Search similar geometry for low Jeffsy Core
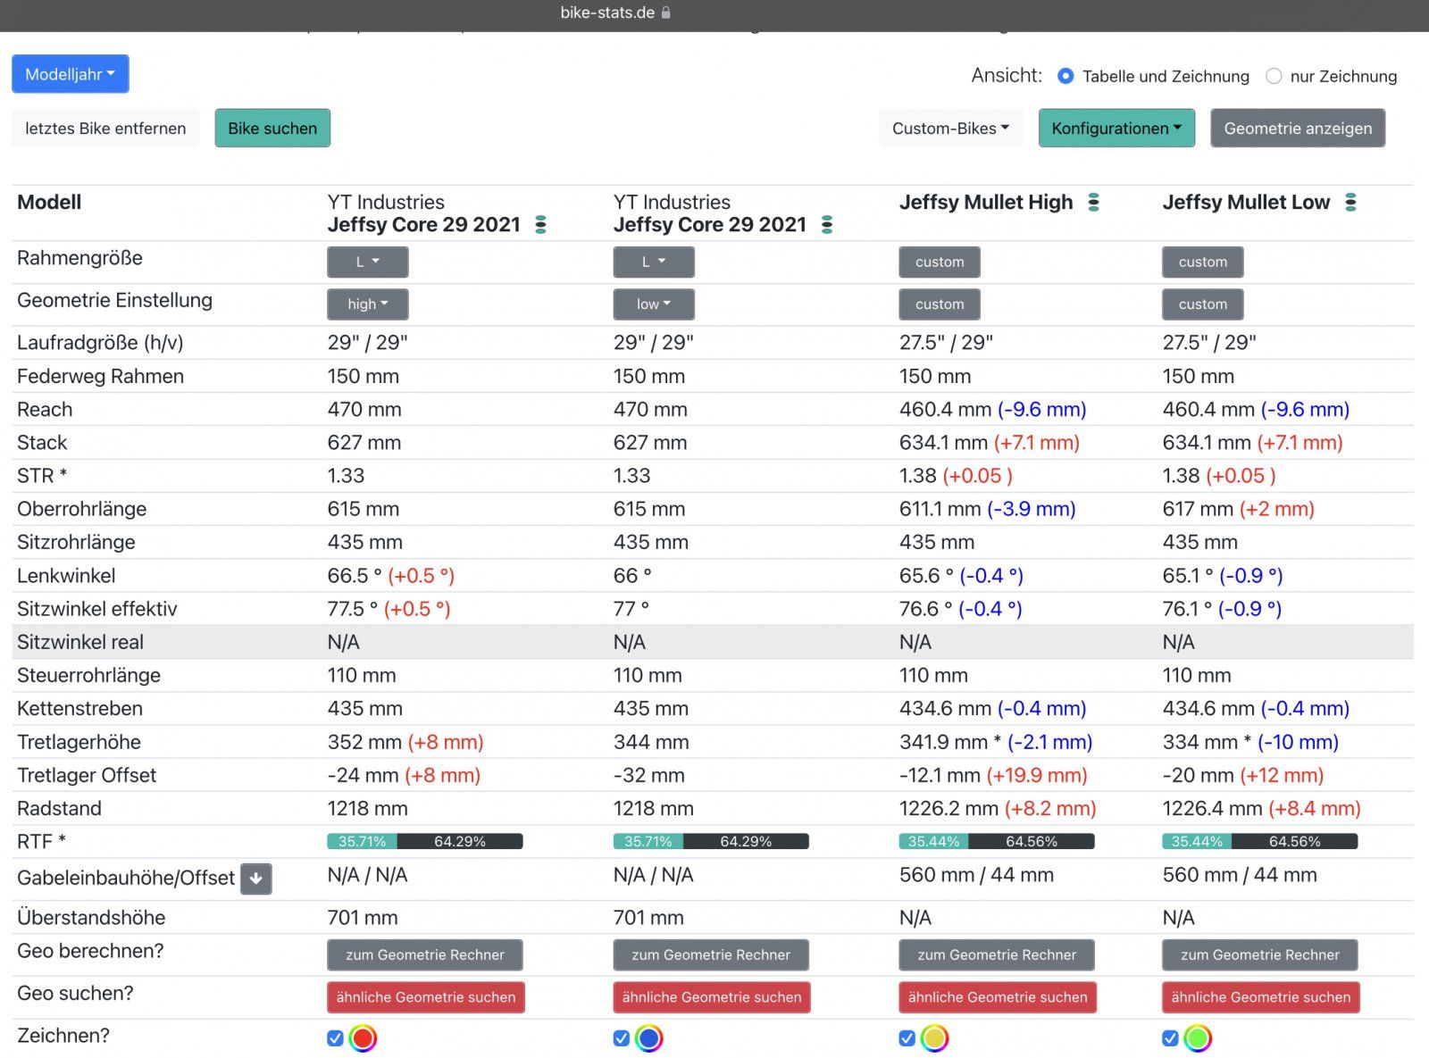The image size is (1429, 1058). pos(712,997)
